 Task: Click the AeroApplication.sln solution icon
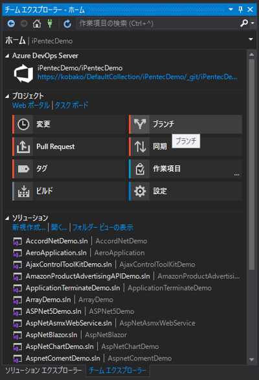[x=17, y=253]
